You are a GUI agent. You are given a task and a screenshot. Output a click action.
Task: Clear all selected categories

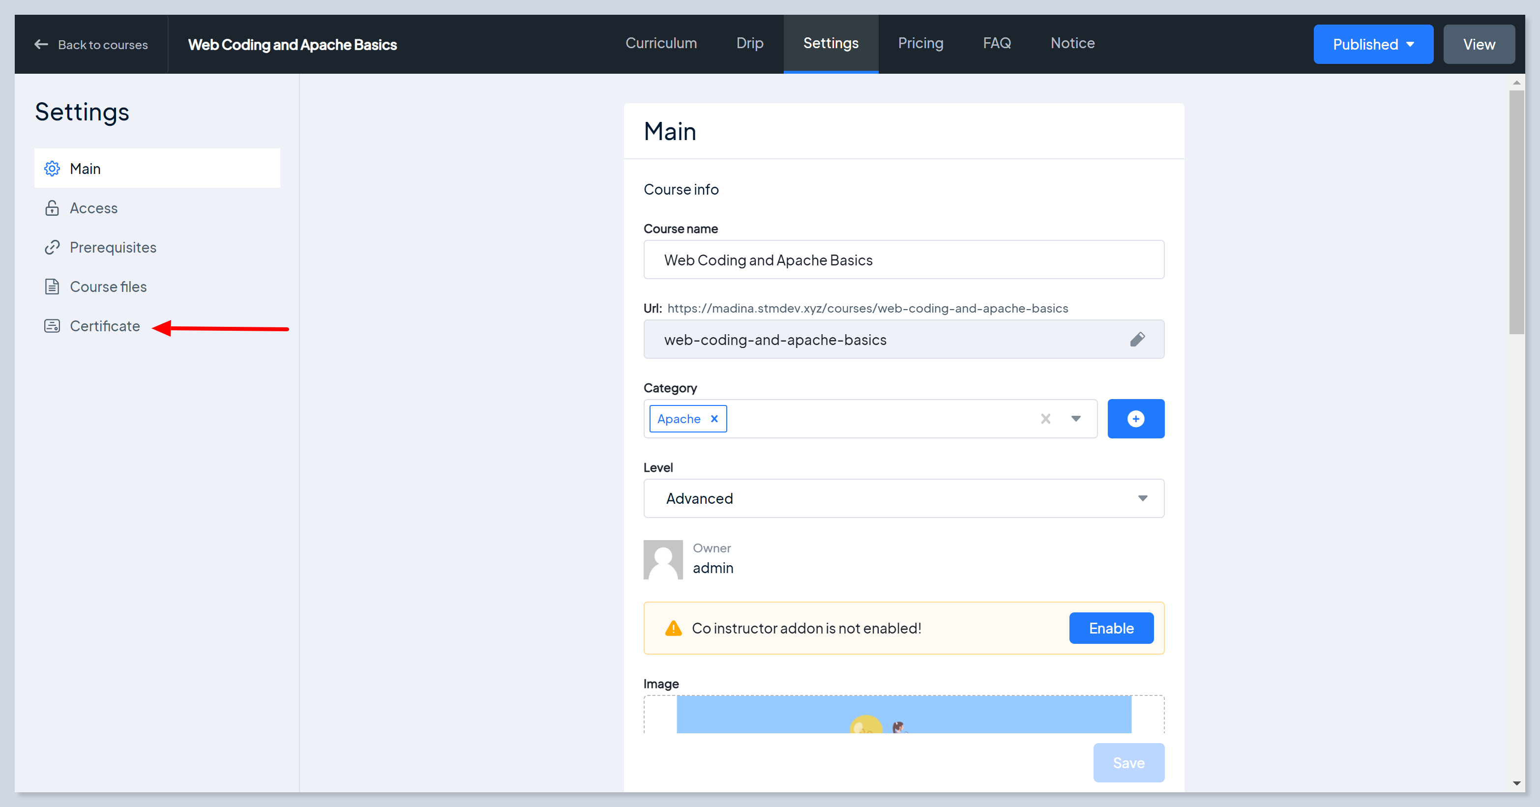point(1045,419)
